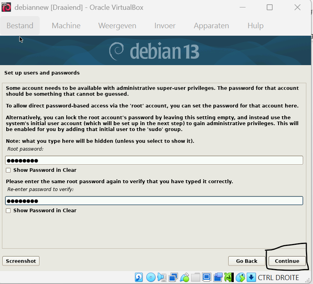The image size is (313, 284).
Task: Maximize the VirtualBox window
Action: (x=270, y=7)
